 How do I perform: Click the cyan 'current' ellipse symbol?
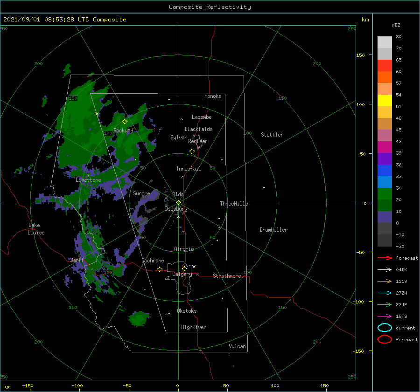tap(385, 328)
